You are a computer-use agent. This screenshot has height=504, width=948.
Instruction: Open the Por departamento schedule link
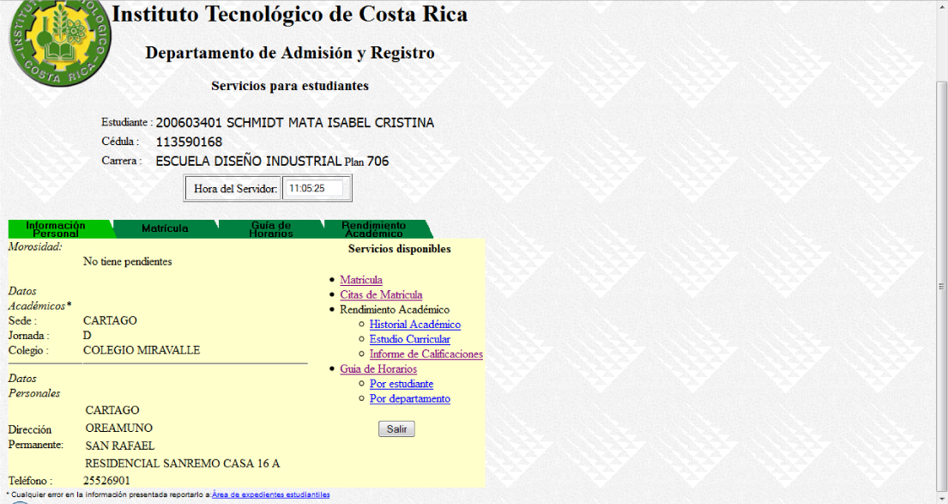[x=410, y=398]
